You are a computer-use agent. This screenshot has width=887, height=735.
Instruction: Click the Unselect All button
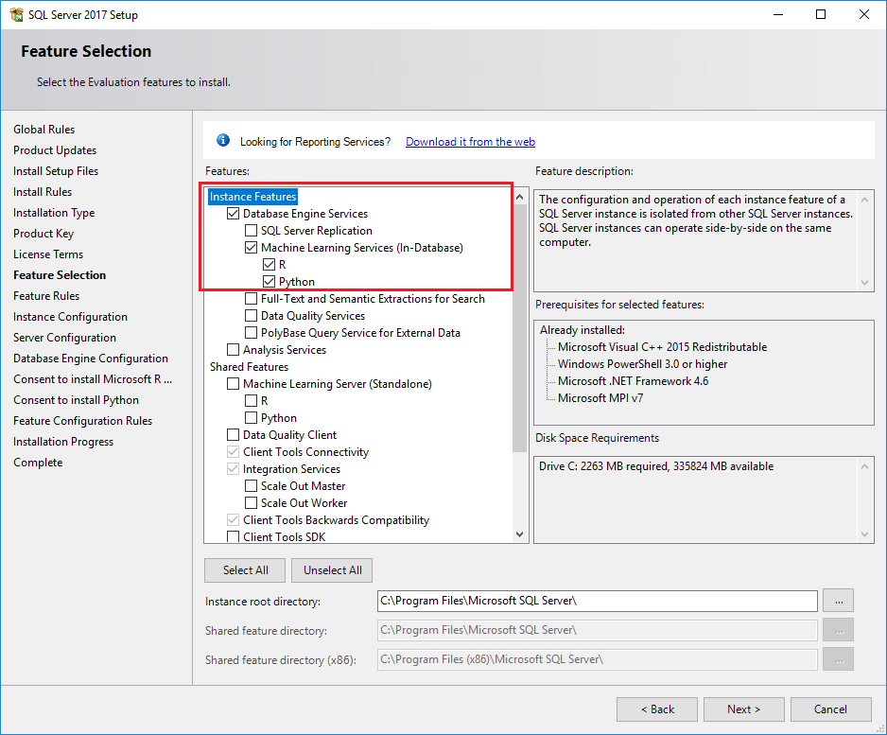(x=332, y=570)
